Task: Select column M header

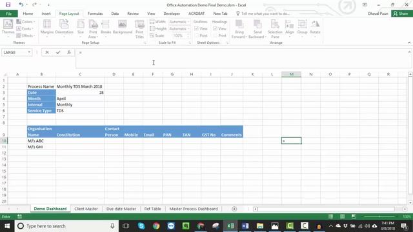Action: pos(291,74)
